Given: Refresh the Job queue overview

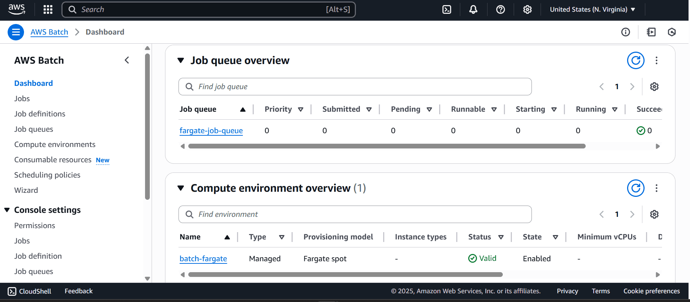Looking at the screenshot, I should (636, 60).
